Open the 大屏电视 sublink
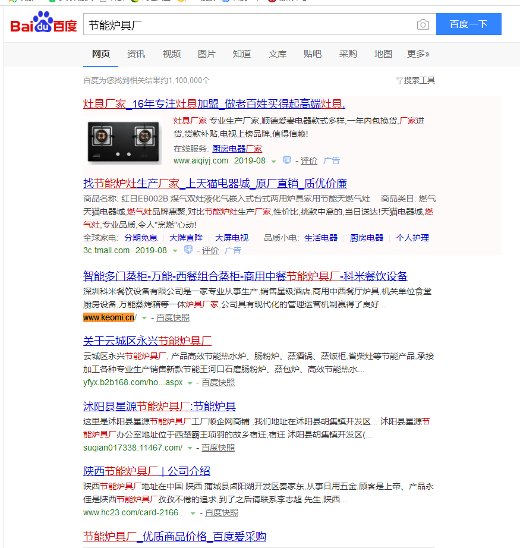This screenshot has width=520, height=548. pyautogui.click(x=232, y=238)
